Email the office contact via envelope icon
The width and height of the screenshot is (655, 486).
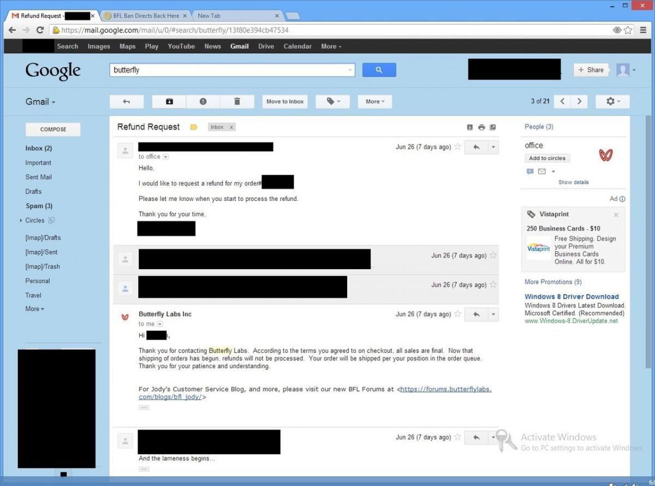point(541,171)
